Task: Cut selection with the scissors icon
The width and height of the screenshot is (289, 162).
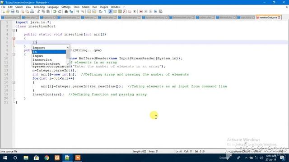Action: (38, 11)
